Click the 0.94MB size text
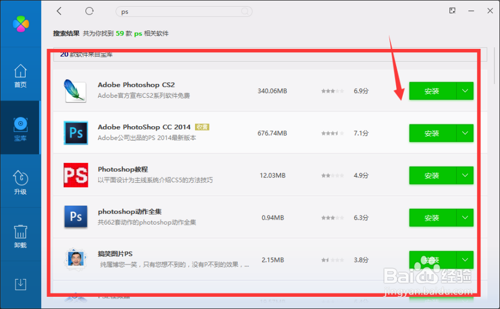 (x=273, y=218)
